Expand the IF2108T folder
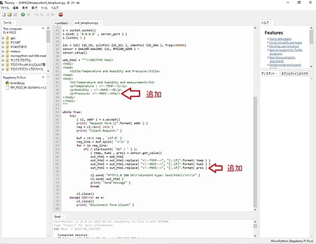316x244 pixels. coord(3,42)
